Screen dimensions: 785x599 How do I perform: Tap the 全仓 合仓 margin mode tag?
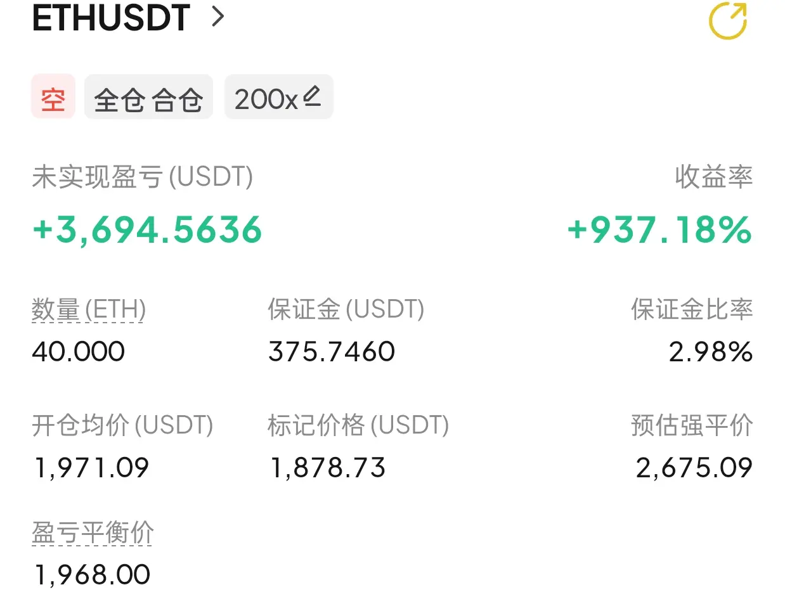148,96
